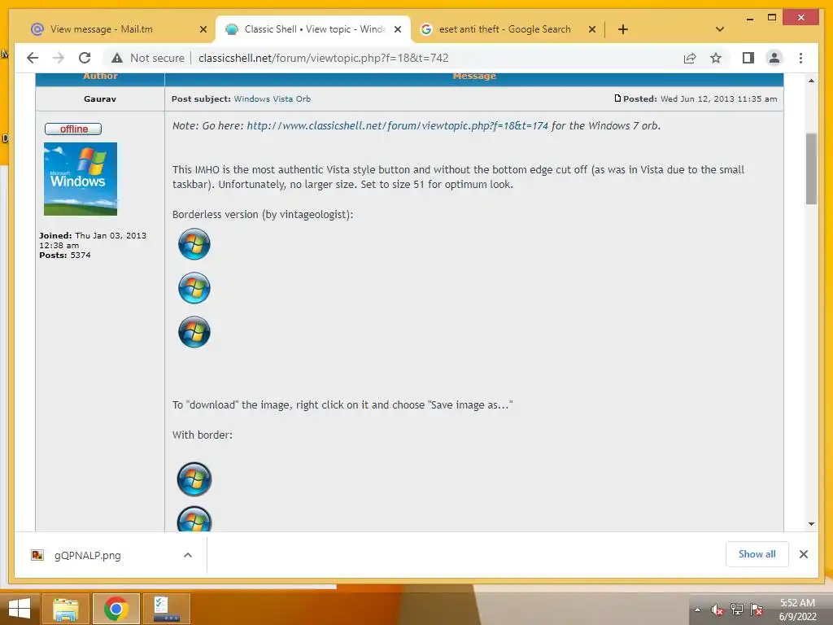
Task: Click Show all downloads
Action: click(757, 554)
